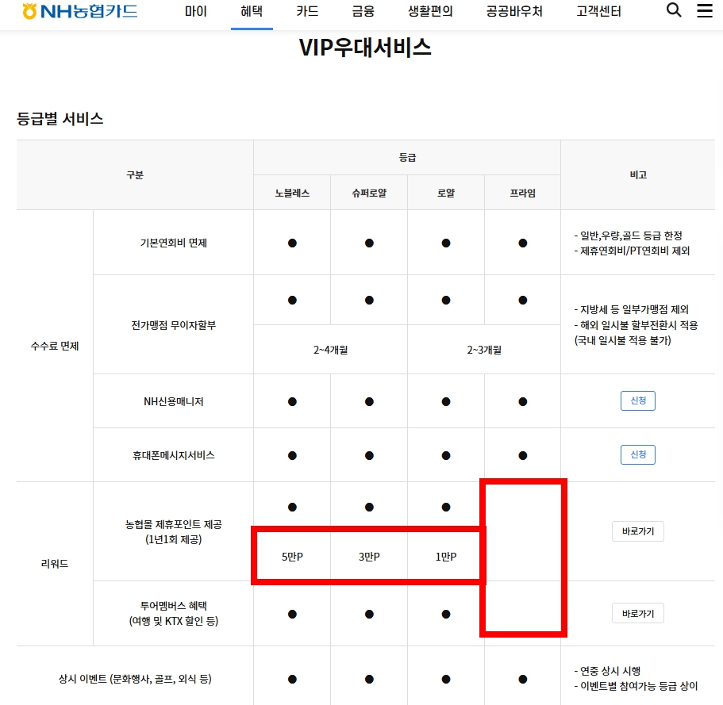Click 신청 button for NH신용매니저
The image size is (723, 705).
coord(638,400)
